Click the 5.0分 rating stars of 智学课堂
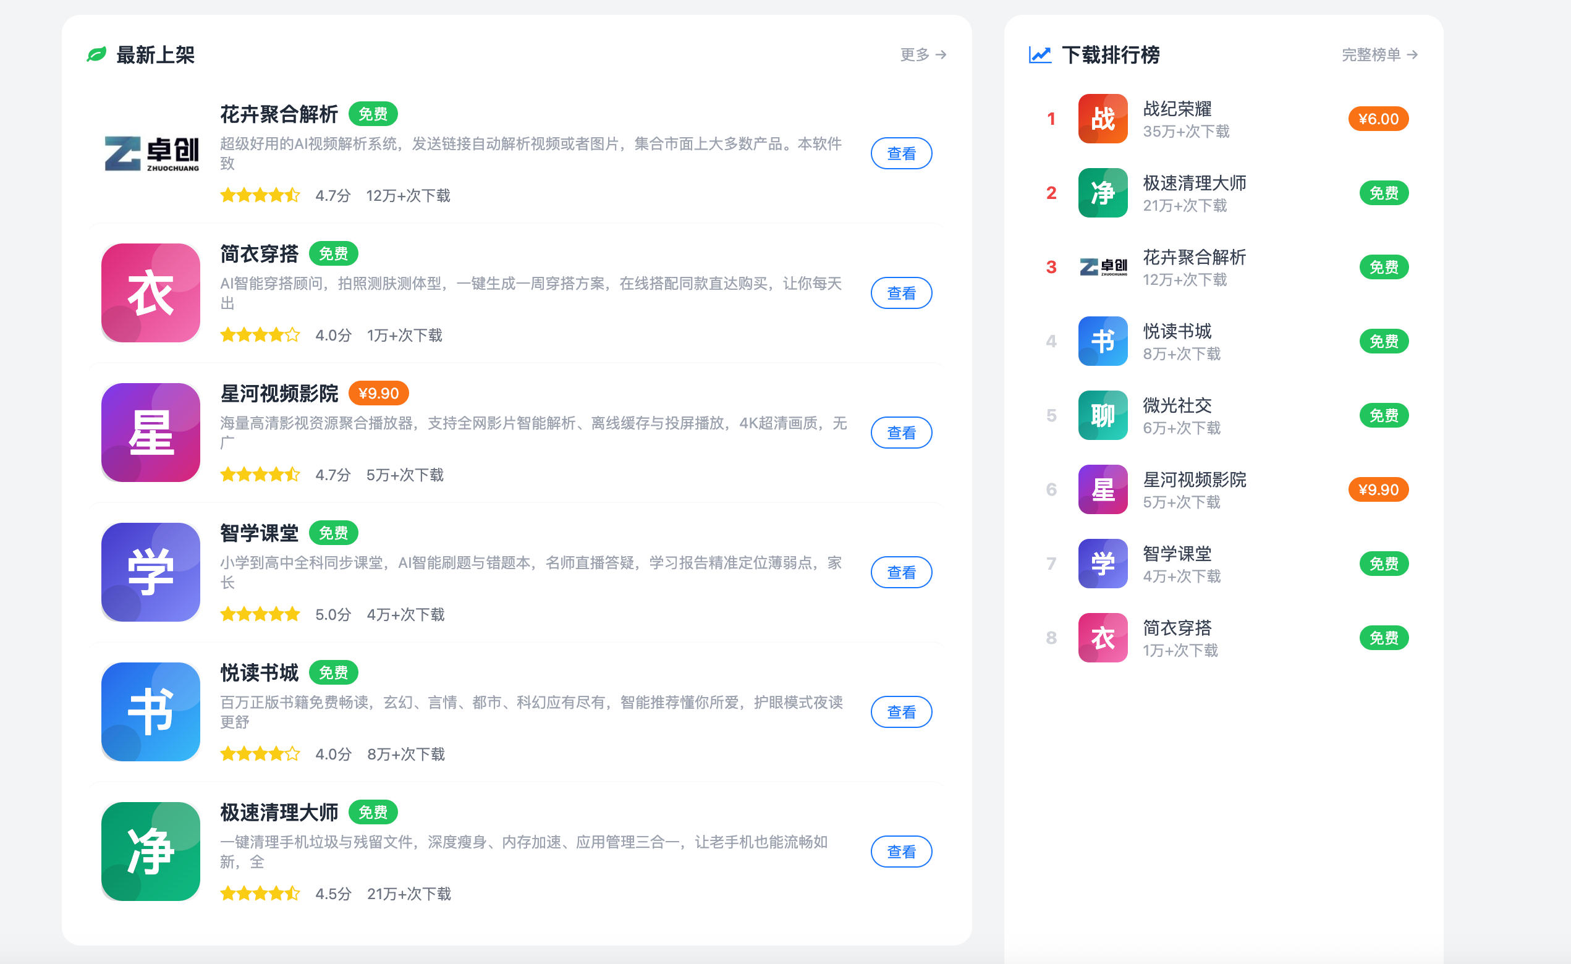1571x964 pixels. coord(260,615)
